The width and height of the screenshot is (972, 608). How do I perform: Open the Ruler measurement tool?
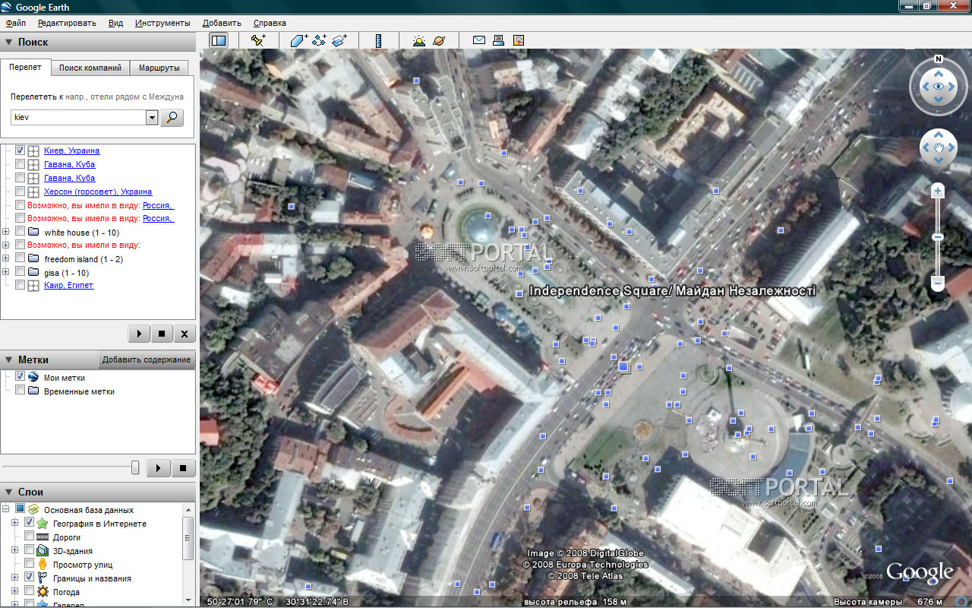tap(379, 40)
